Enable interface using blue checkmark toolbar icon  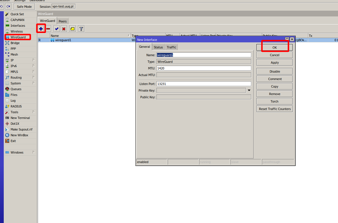click(x=56, y=29)
